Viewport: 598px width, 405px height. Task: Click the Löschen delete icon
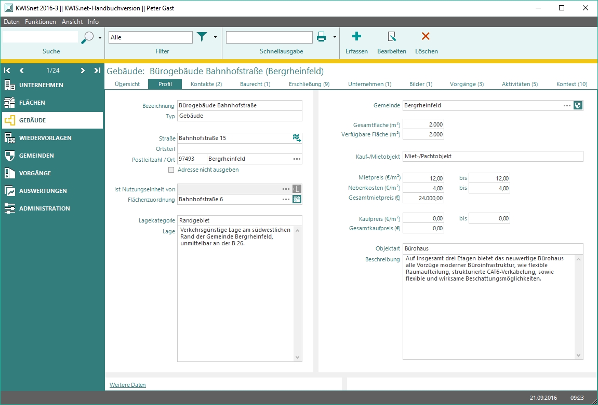[x=426, y=36]
